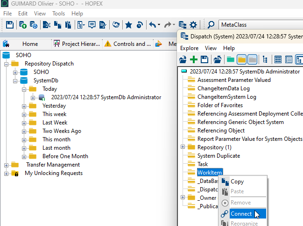Expand the Yesterday folder
Viewport: 303px width, 226px height.
(24, 106)
